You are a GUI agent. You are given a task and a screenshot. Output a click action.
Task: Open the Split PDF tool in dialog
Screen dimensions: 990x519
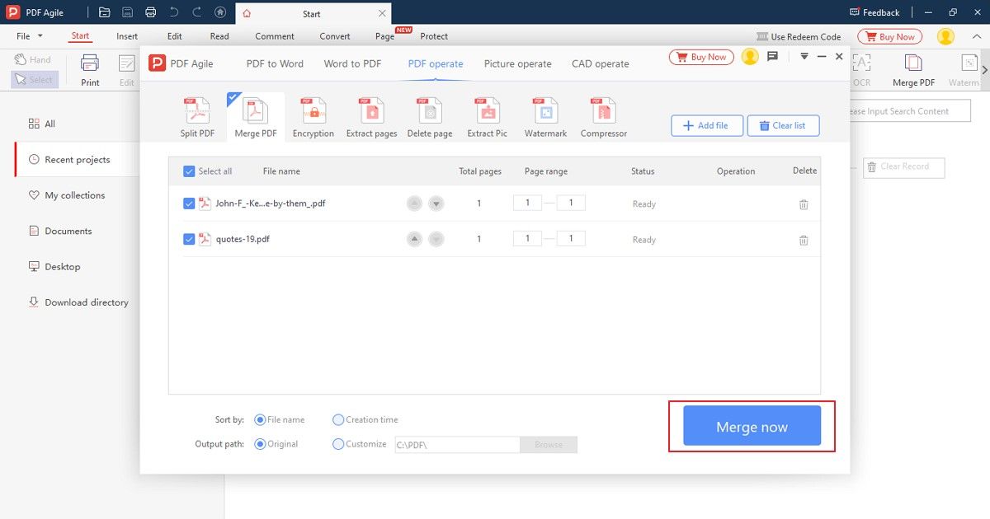pyautogui.click(x=197, y=117)
